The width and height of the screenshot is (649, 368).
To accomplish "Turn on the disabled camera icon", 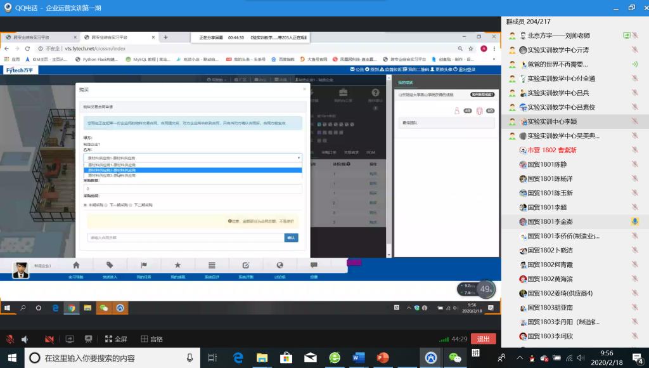I will (x=49, y=339).
